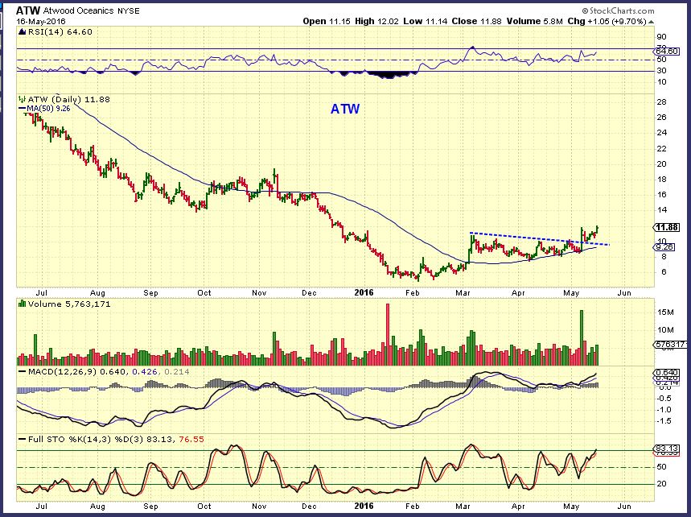Click the Close 11.88 header value
Viewport: 691px width, 517px height.
click(x=476, y=21)
